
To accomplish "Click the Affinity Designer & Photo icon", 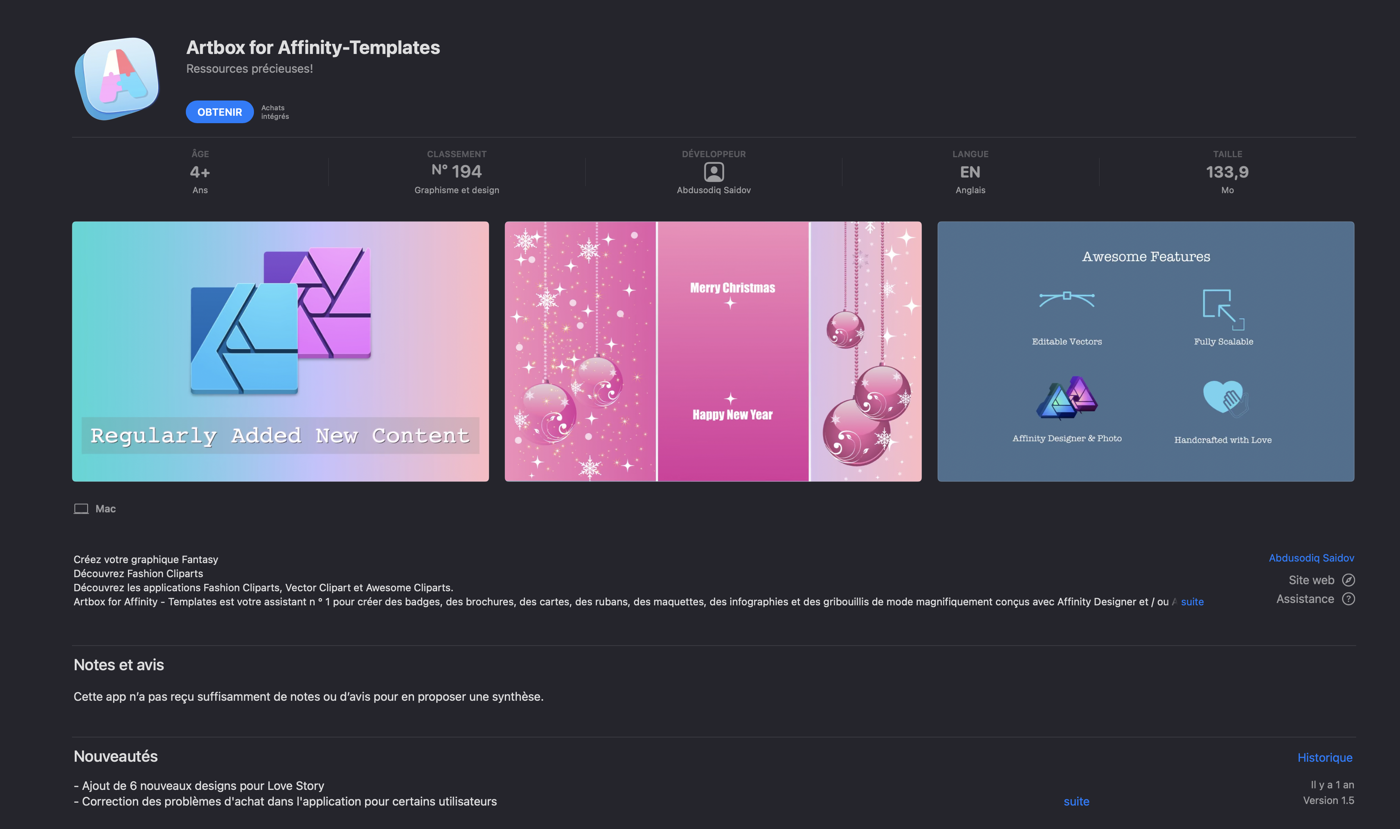I will coord(1067,398).
